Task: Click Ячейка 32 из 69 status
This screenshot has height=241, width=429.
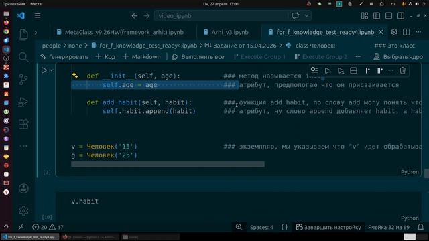Action: point(389,227)
